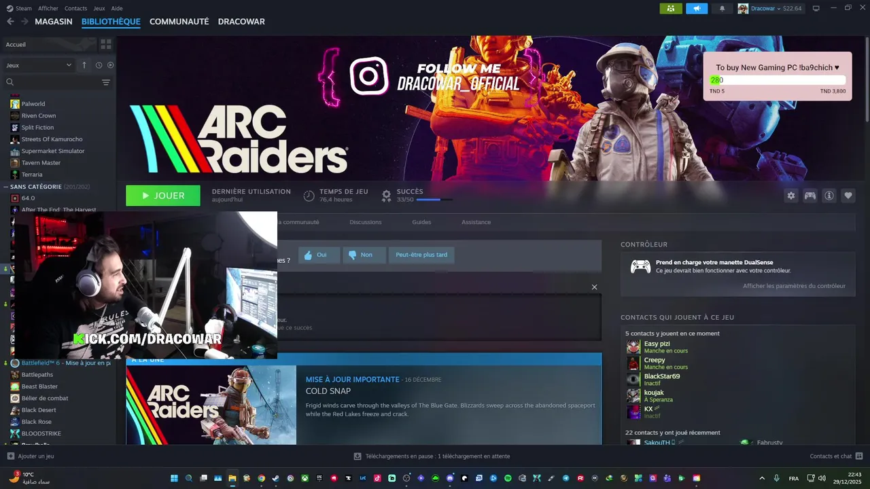The height and width of the screenshot is (489, 870).
Task: Open the Jeux menu in menu bar
Action: (x=99, y=8)
